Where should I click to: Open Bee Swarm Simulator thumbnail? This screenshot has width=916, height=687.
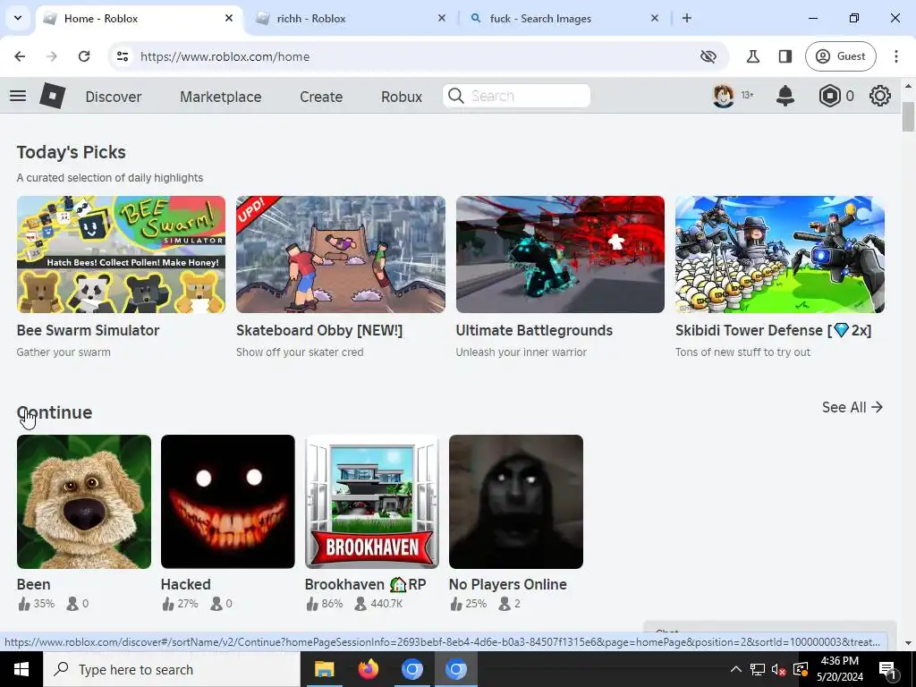tap(121, 254)
